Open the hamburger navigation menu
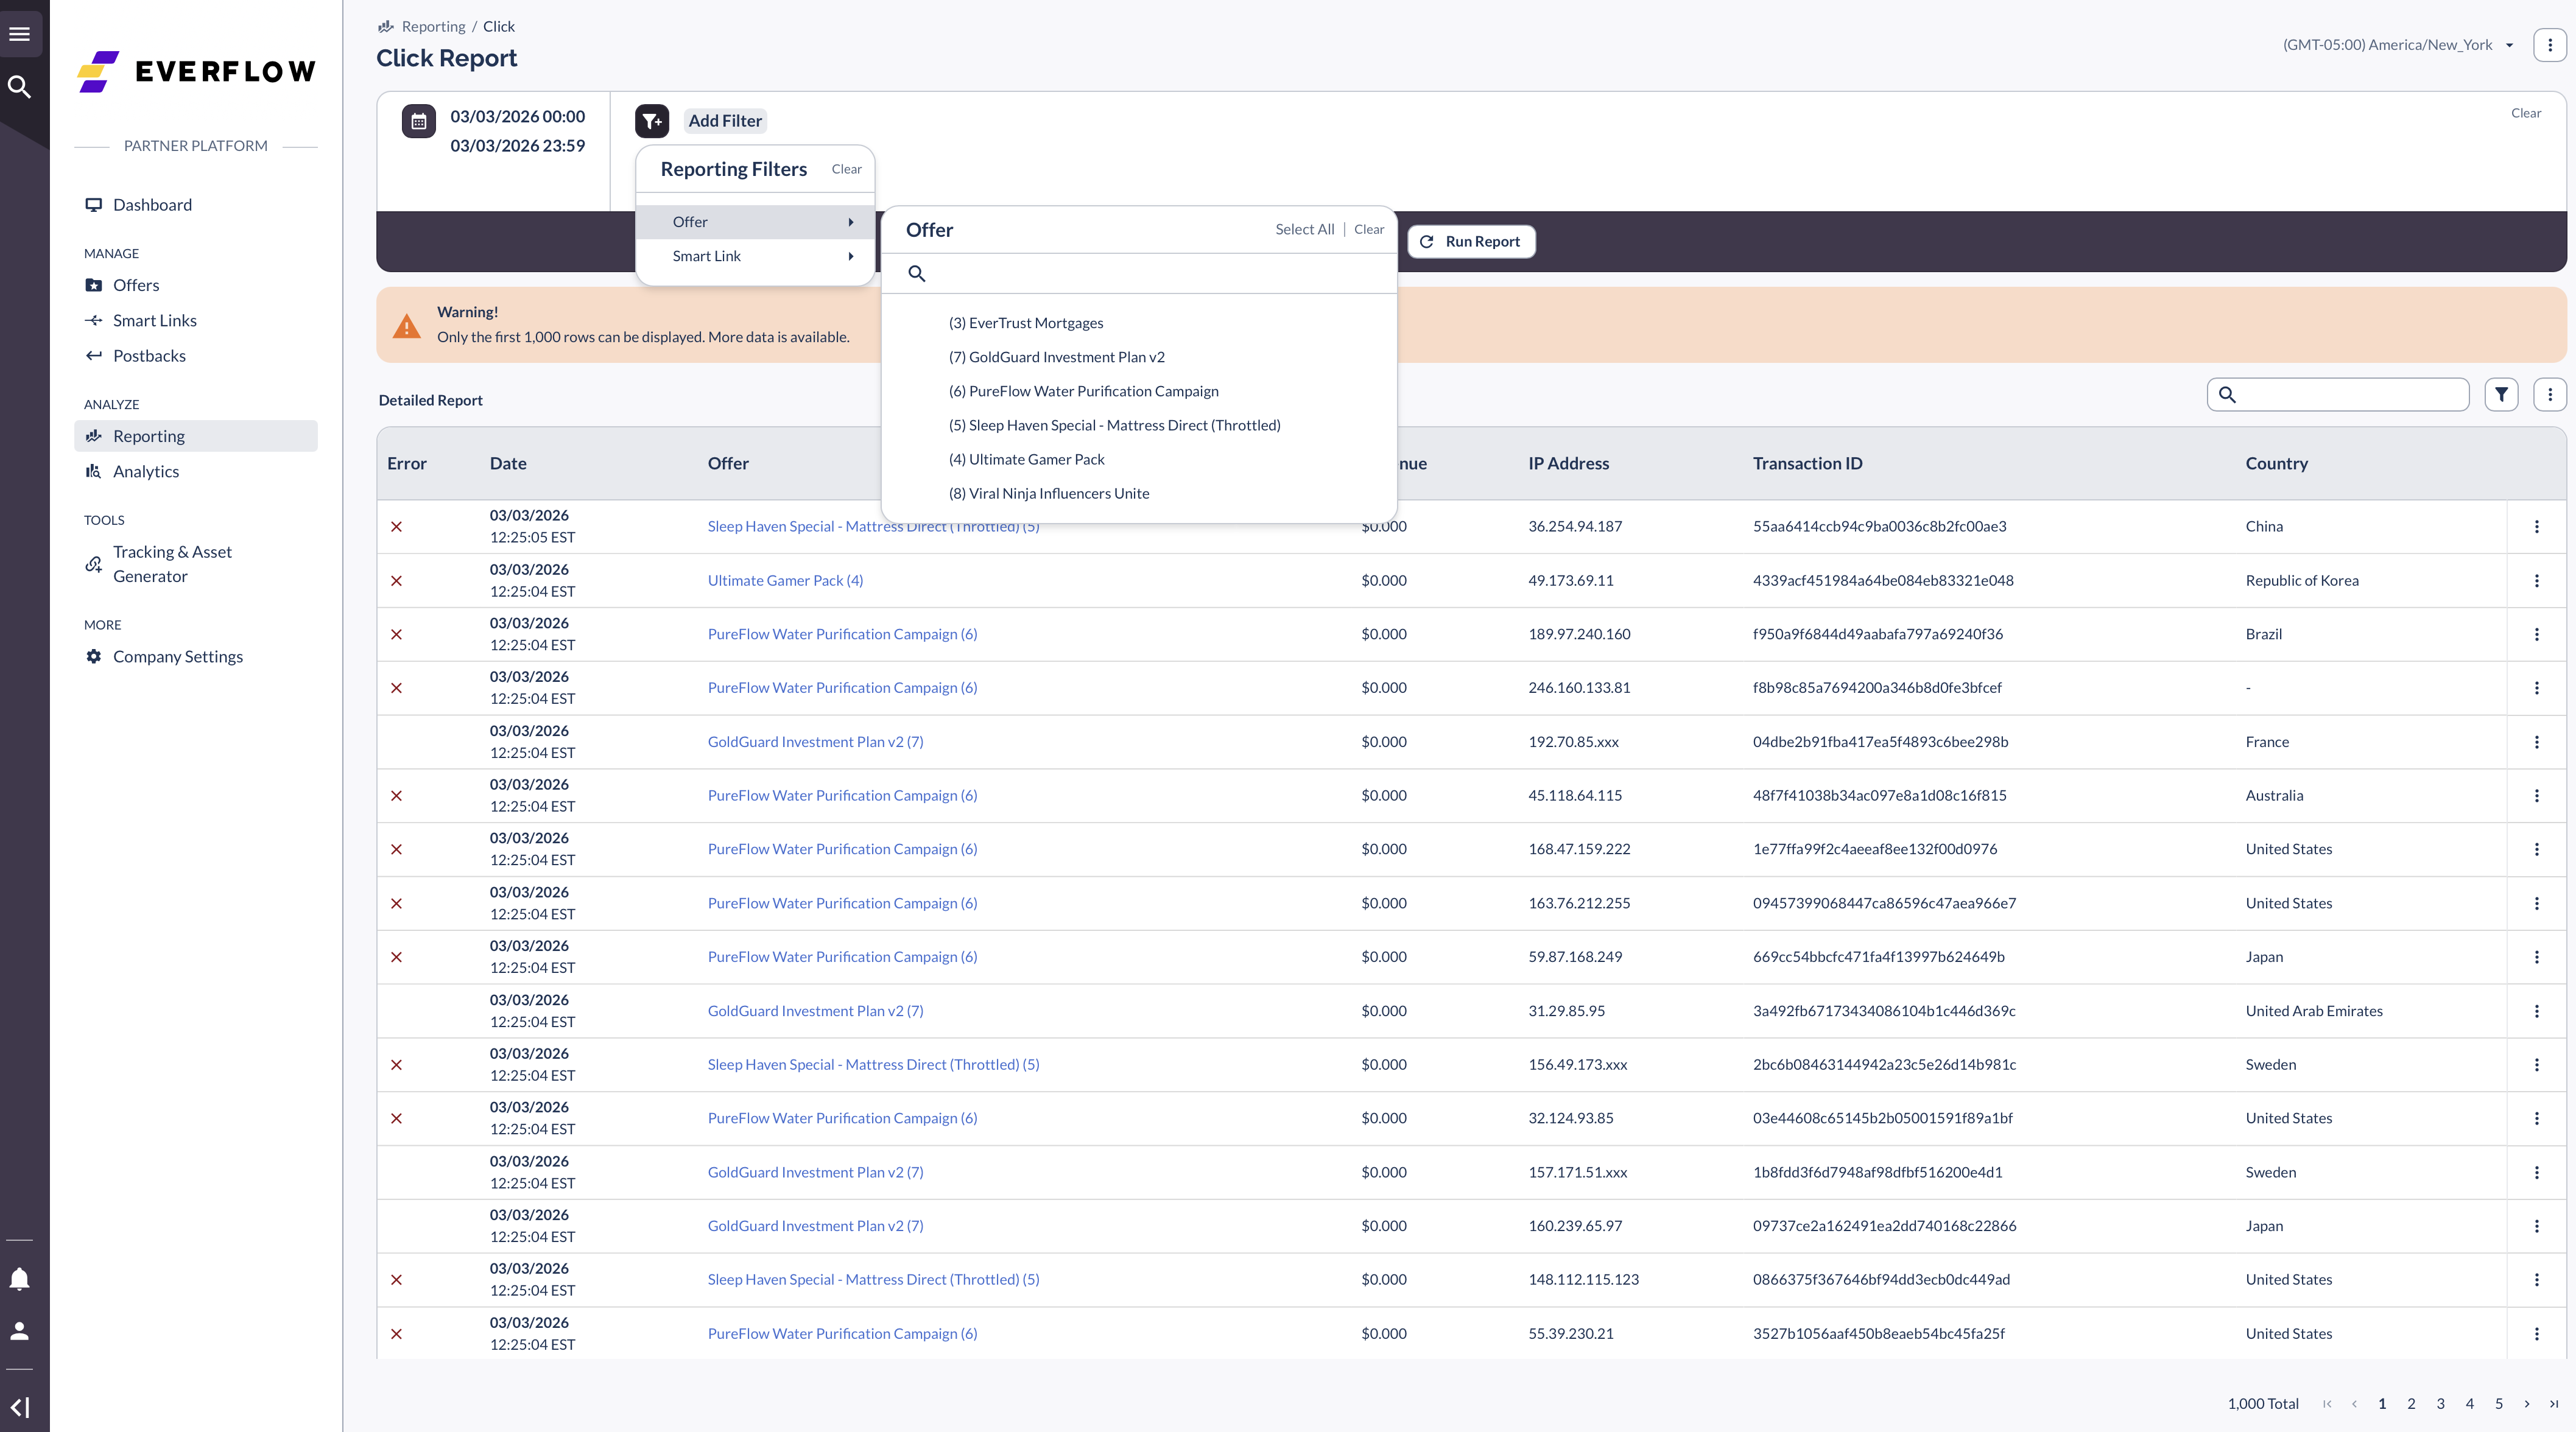The width and height of the screenshot is (2576, 1432). click(x=20, y=33)
